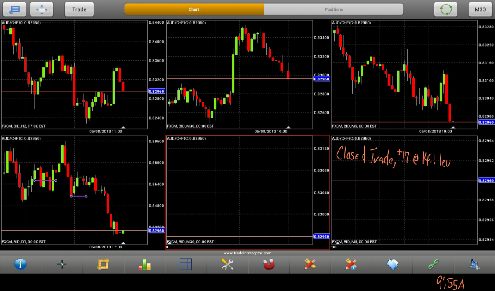Select the pencil-ruler tool with blue info badge
The image size is (495, 291).
351,265
